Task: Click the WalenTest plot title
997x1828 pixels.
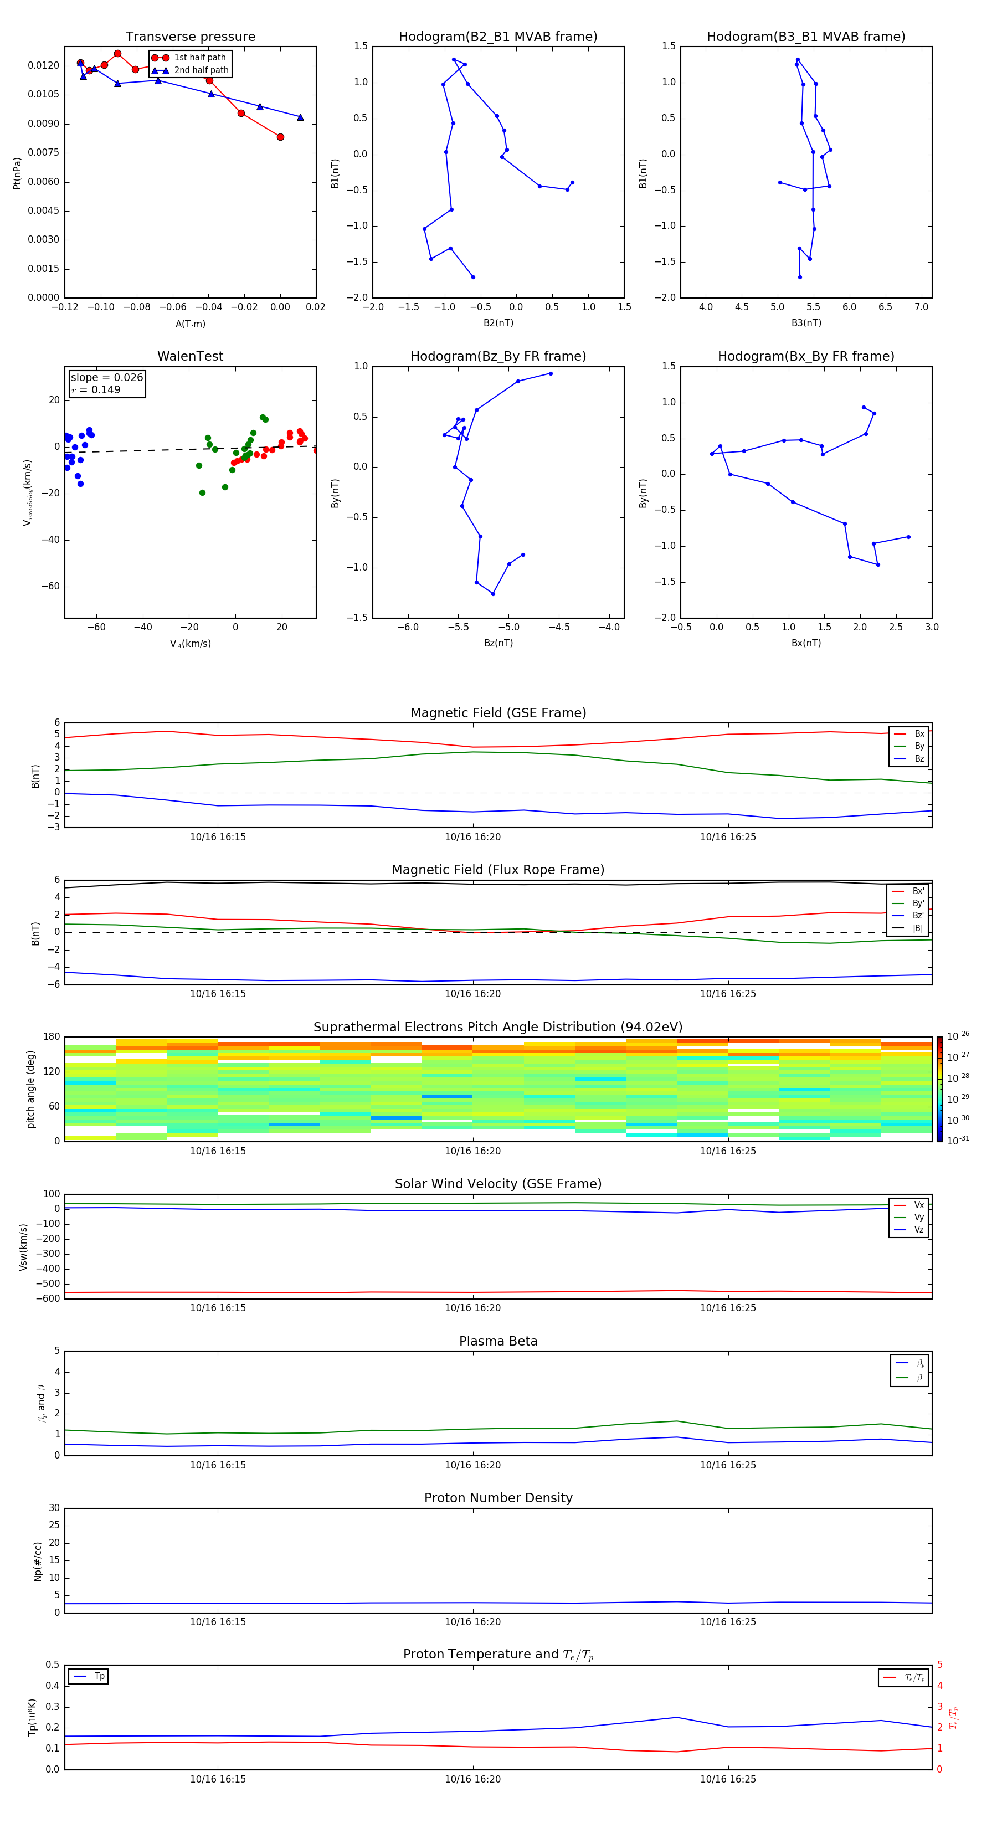Action: 190,356
